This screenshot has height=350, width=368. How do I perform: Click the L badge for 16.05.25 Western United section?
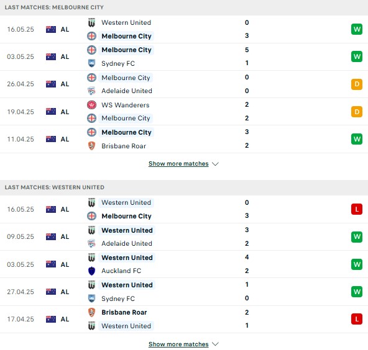[x=357, y=209]
